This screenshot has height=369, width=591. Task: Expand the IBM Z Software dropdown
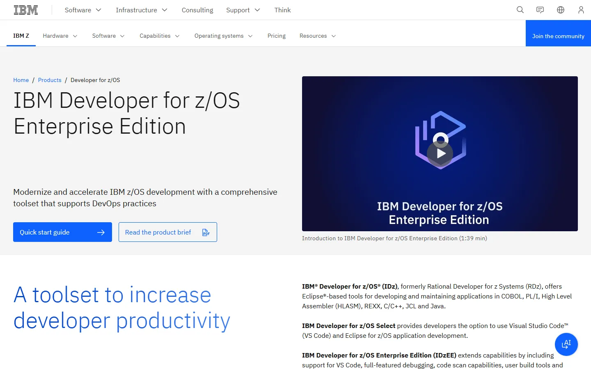click(108, 36)
